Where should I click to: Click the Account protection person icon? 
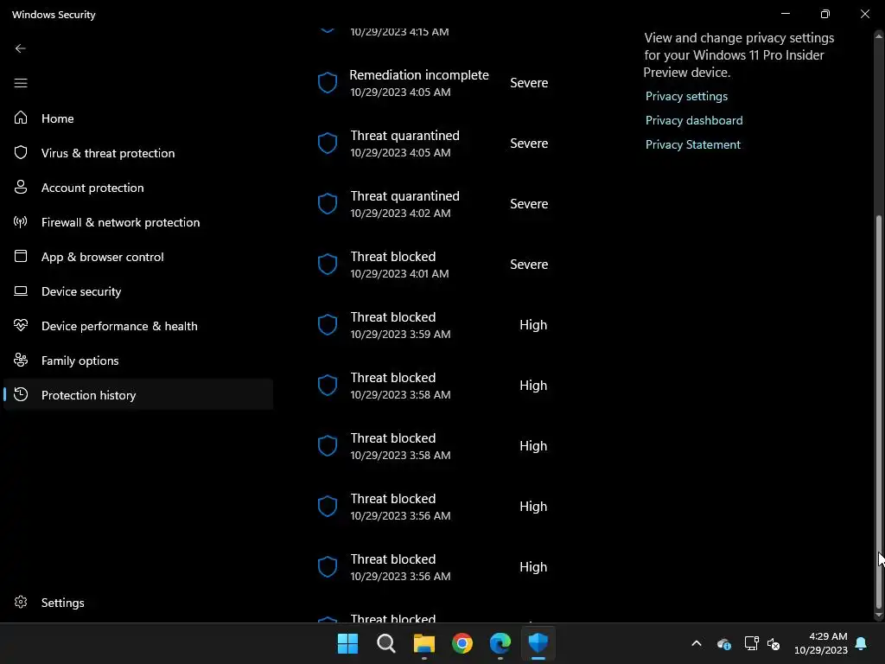tap(21, 187)
